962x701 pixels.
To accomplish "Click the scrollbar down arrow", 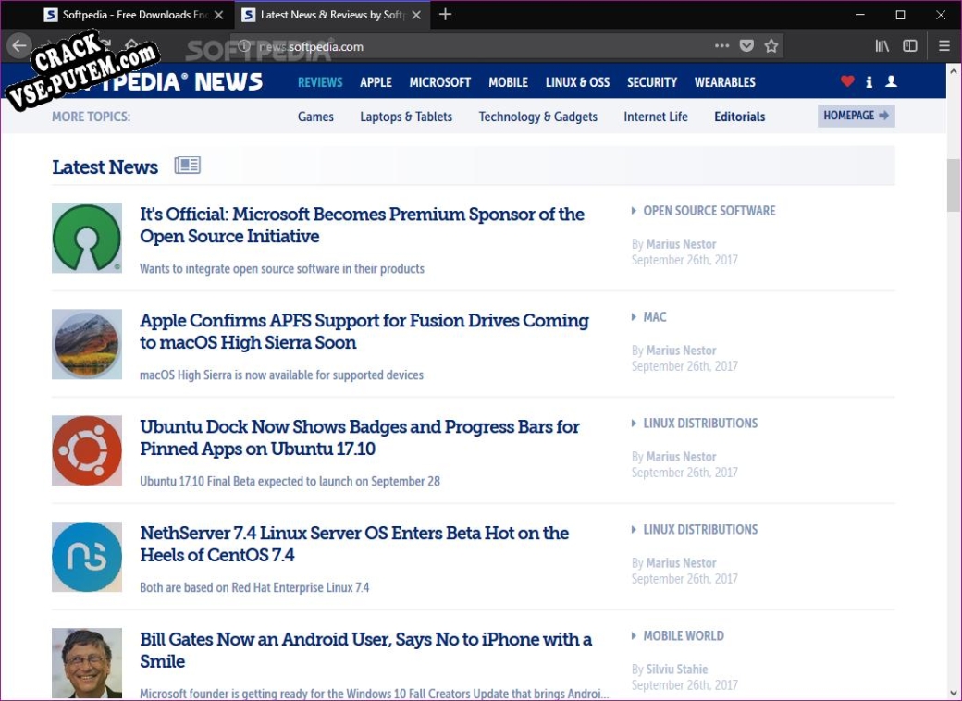I will tap(954, 693).
